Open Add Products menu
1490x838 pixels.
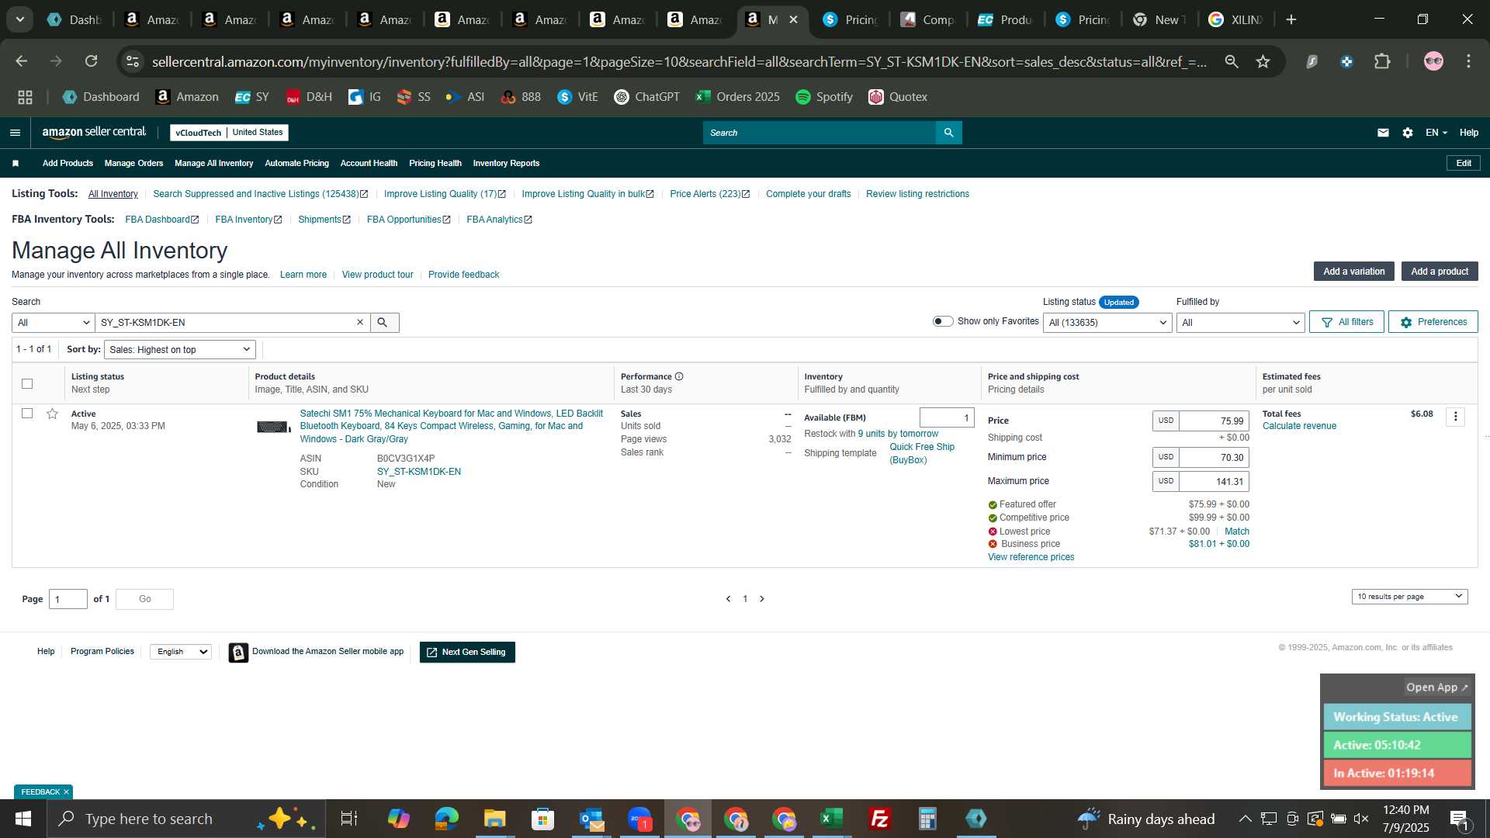tap(68, 163)
